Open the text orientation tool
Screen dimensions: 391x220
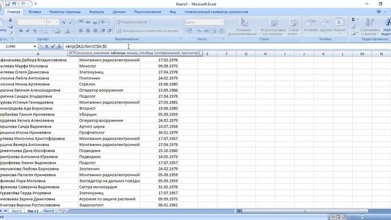point(103,22)
